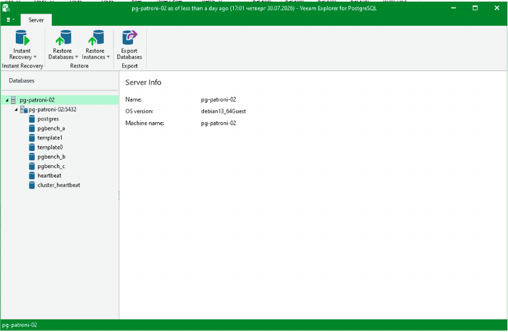
Task: Click the pgbench_a database icon
Action: click(32, 128)
